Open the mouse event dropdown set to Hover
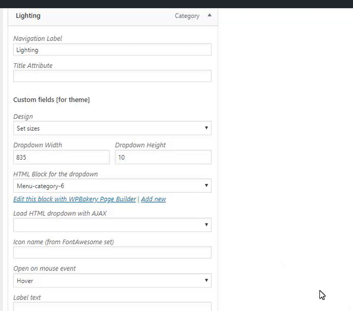 pyautogui.click(x=112, y=280)
